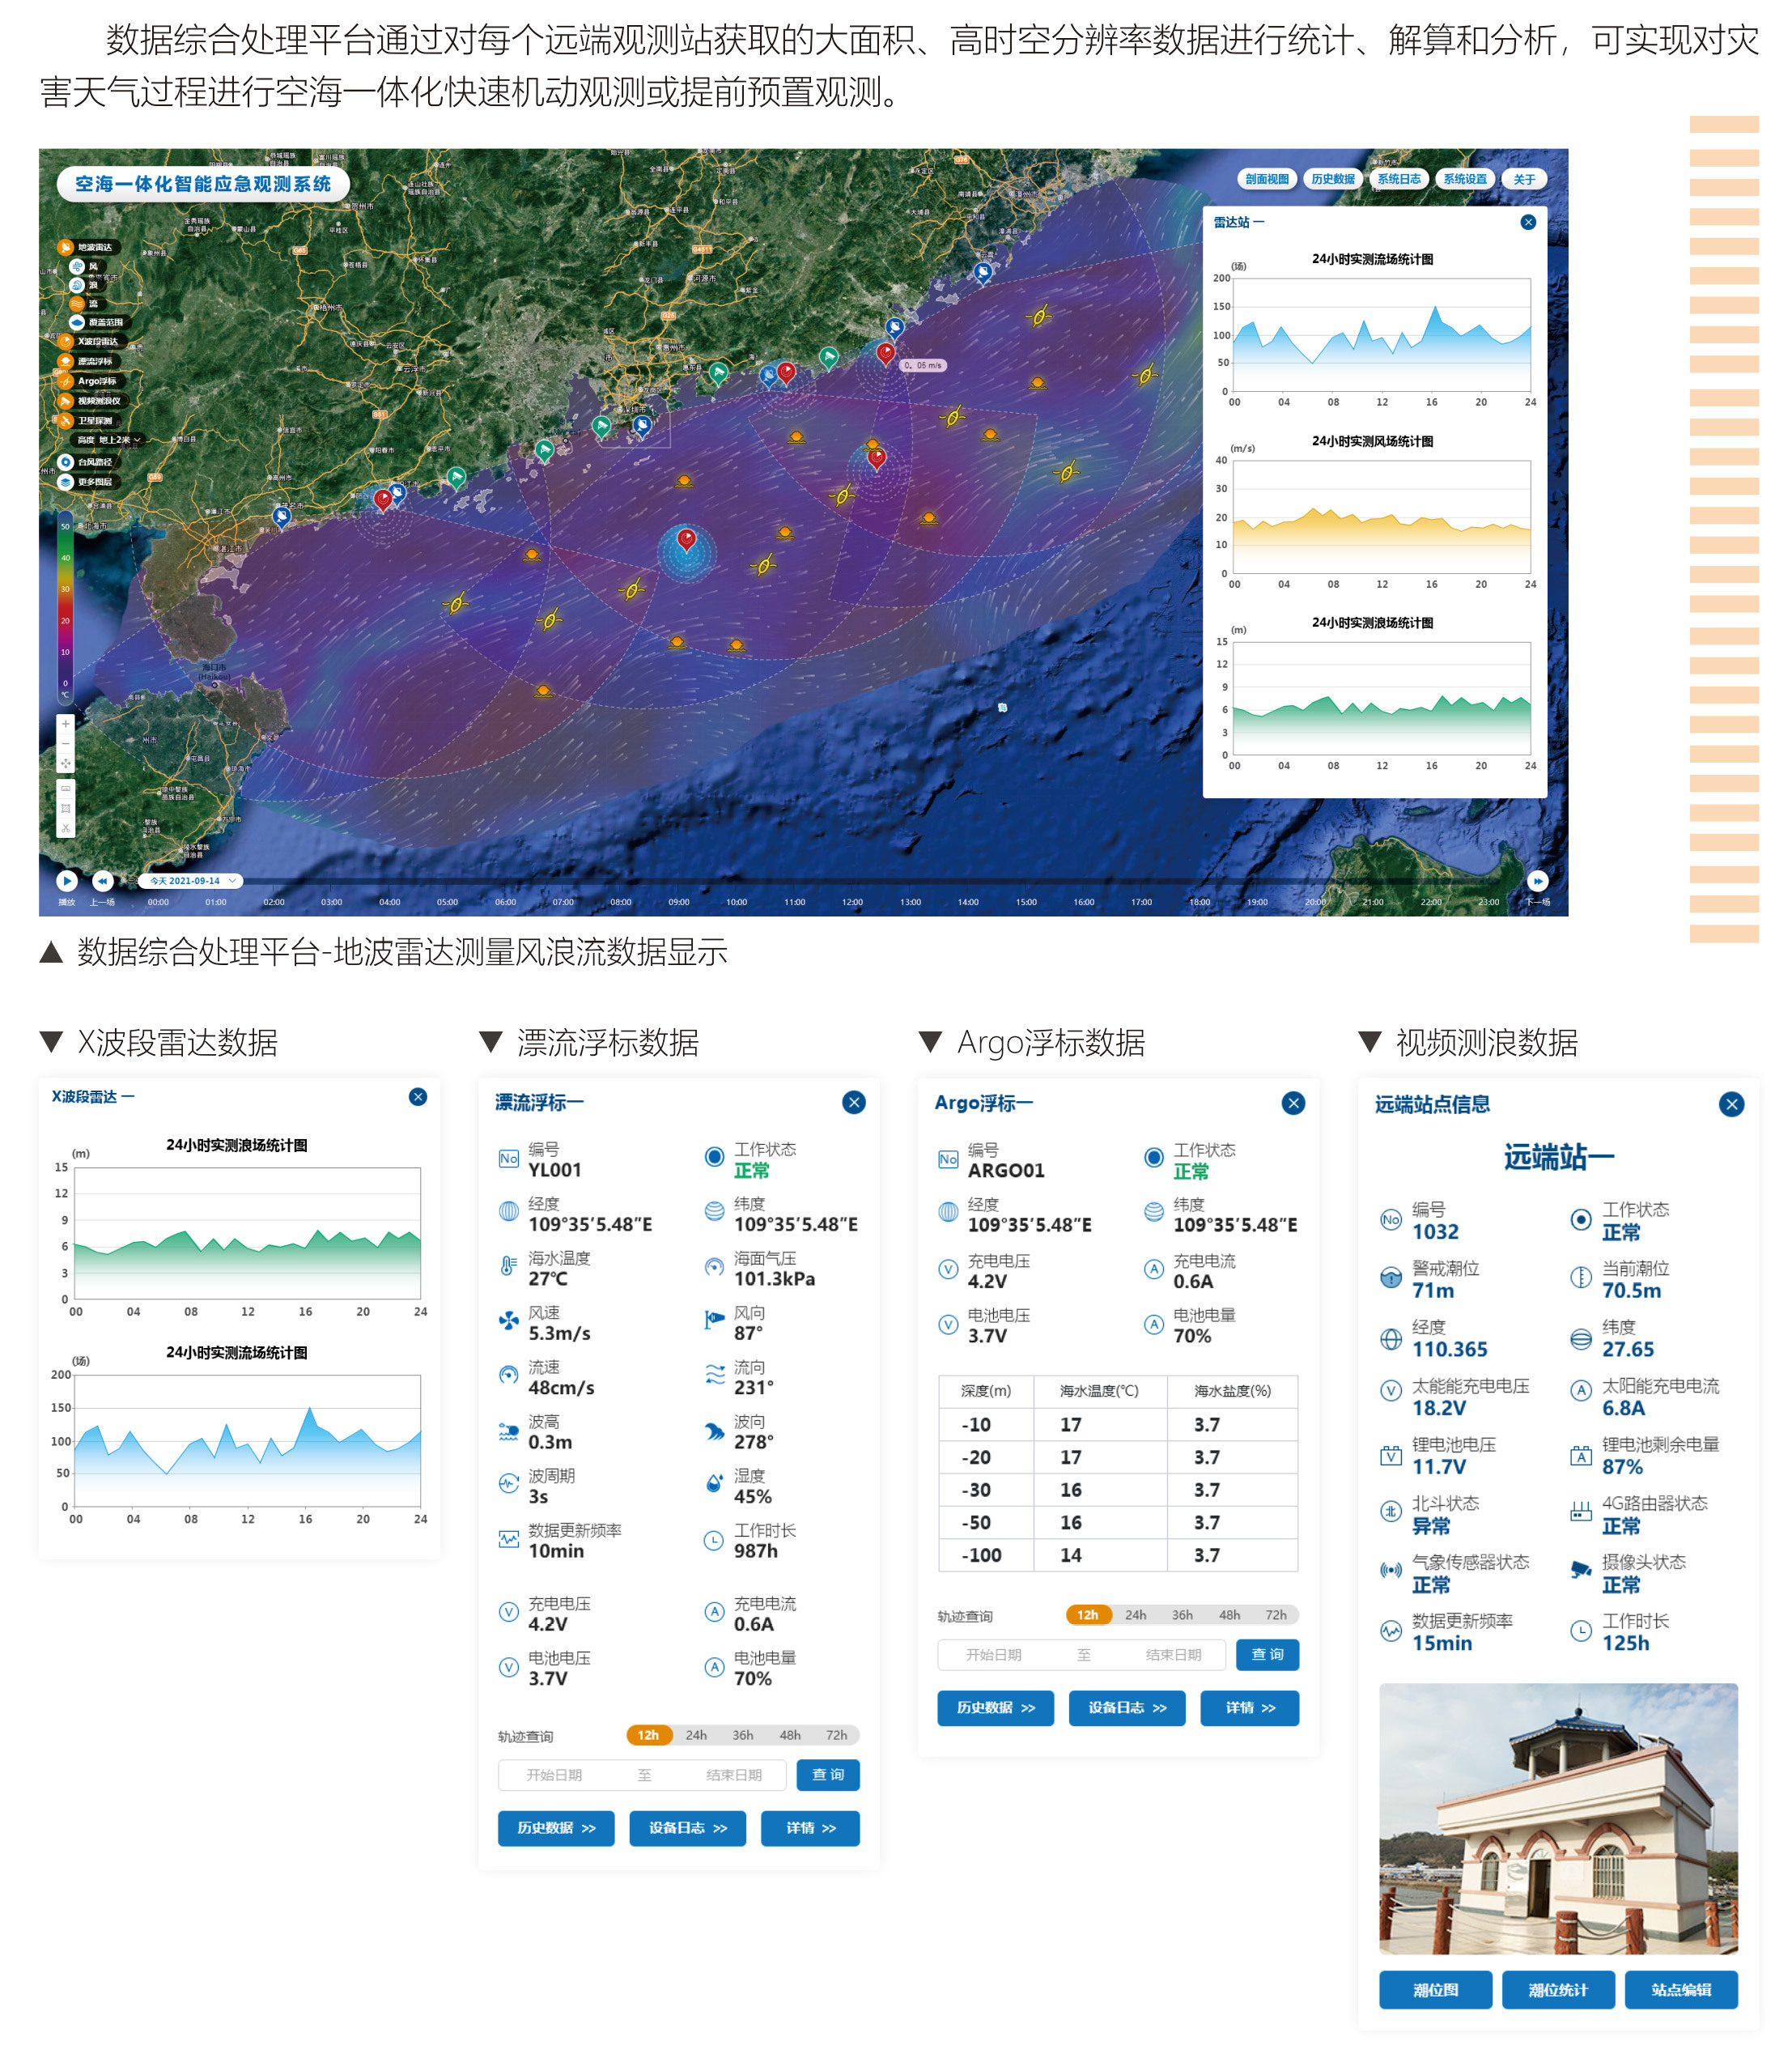Click the 更多图层 more layers icon
Viewport: 1792px width, 2054px height.
point(66,482)
